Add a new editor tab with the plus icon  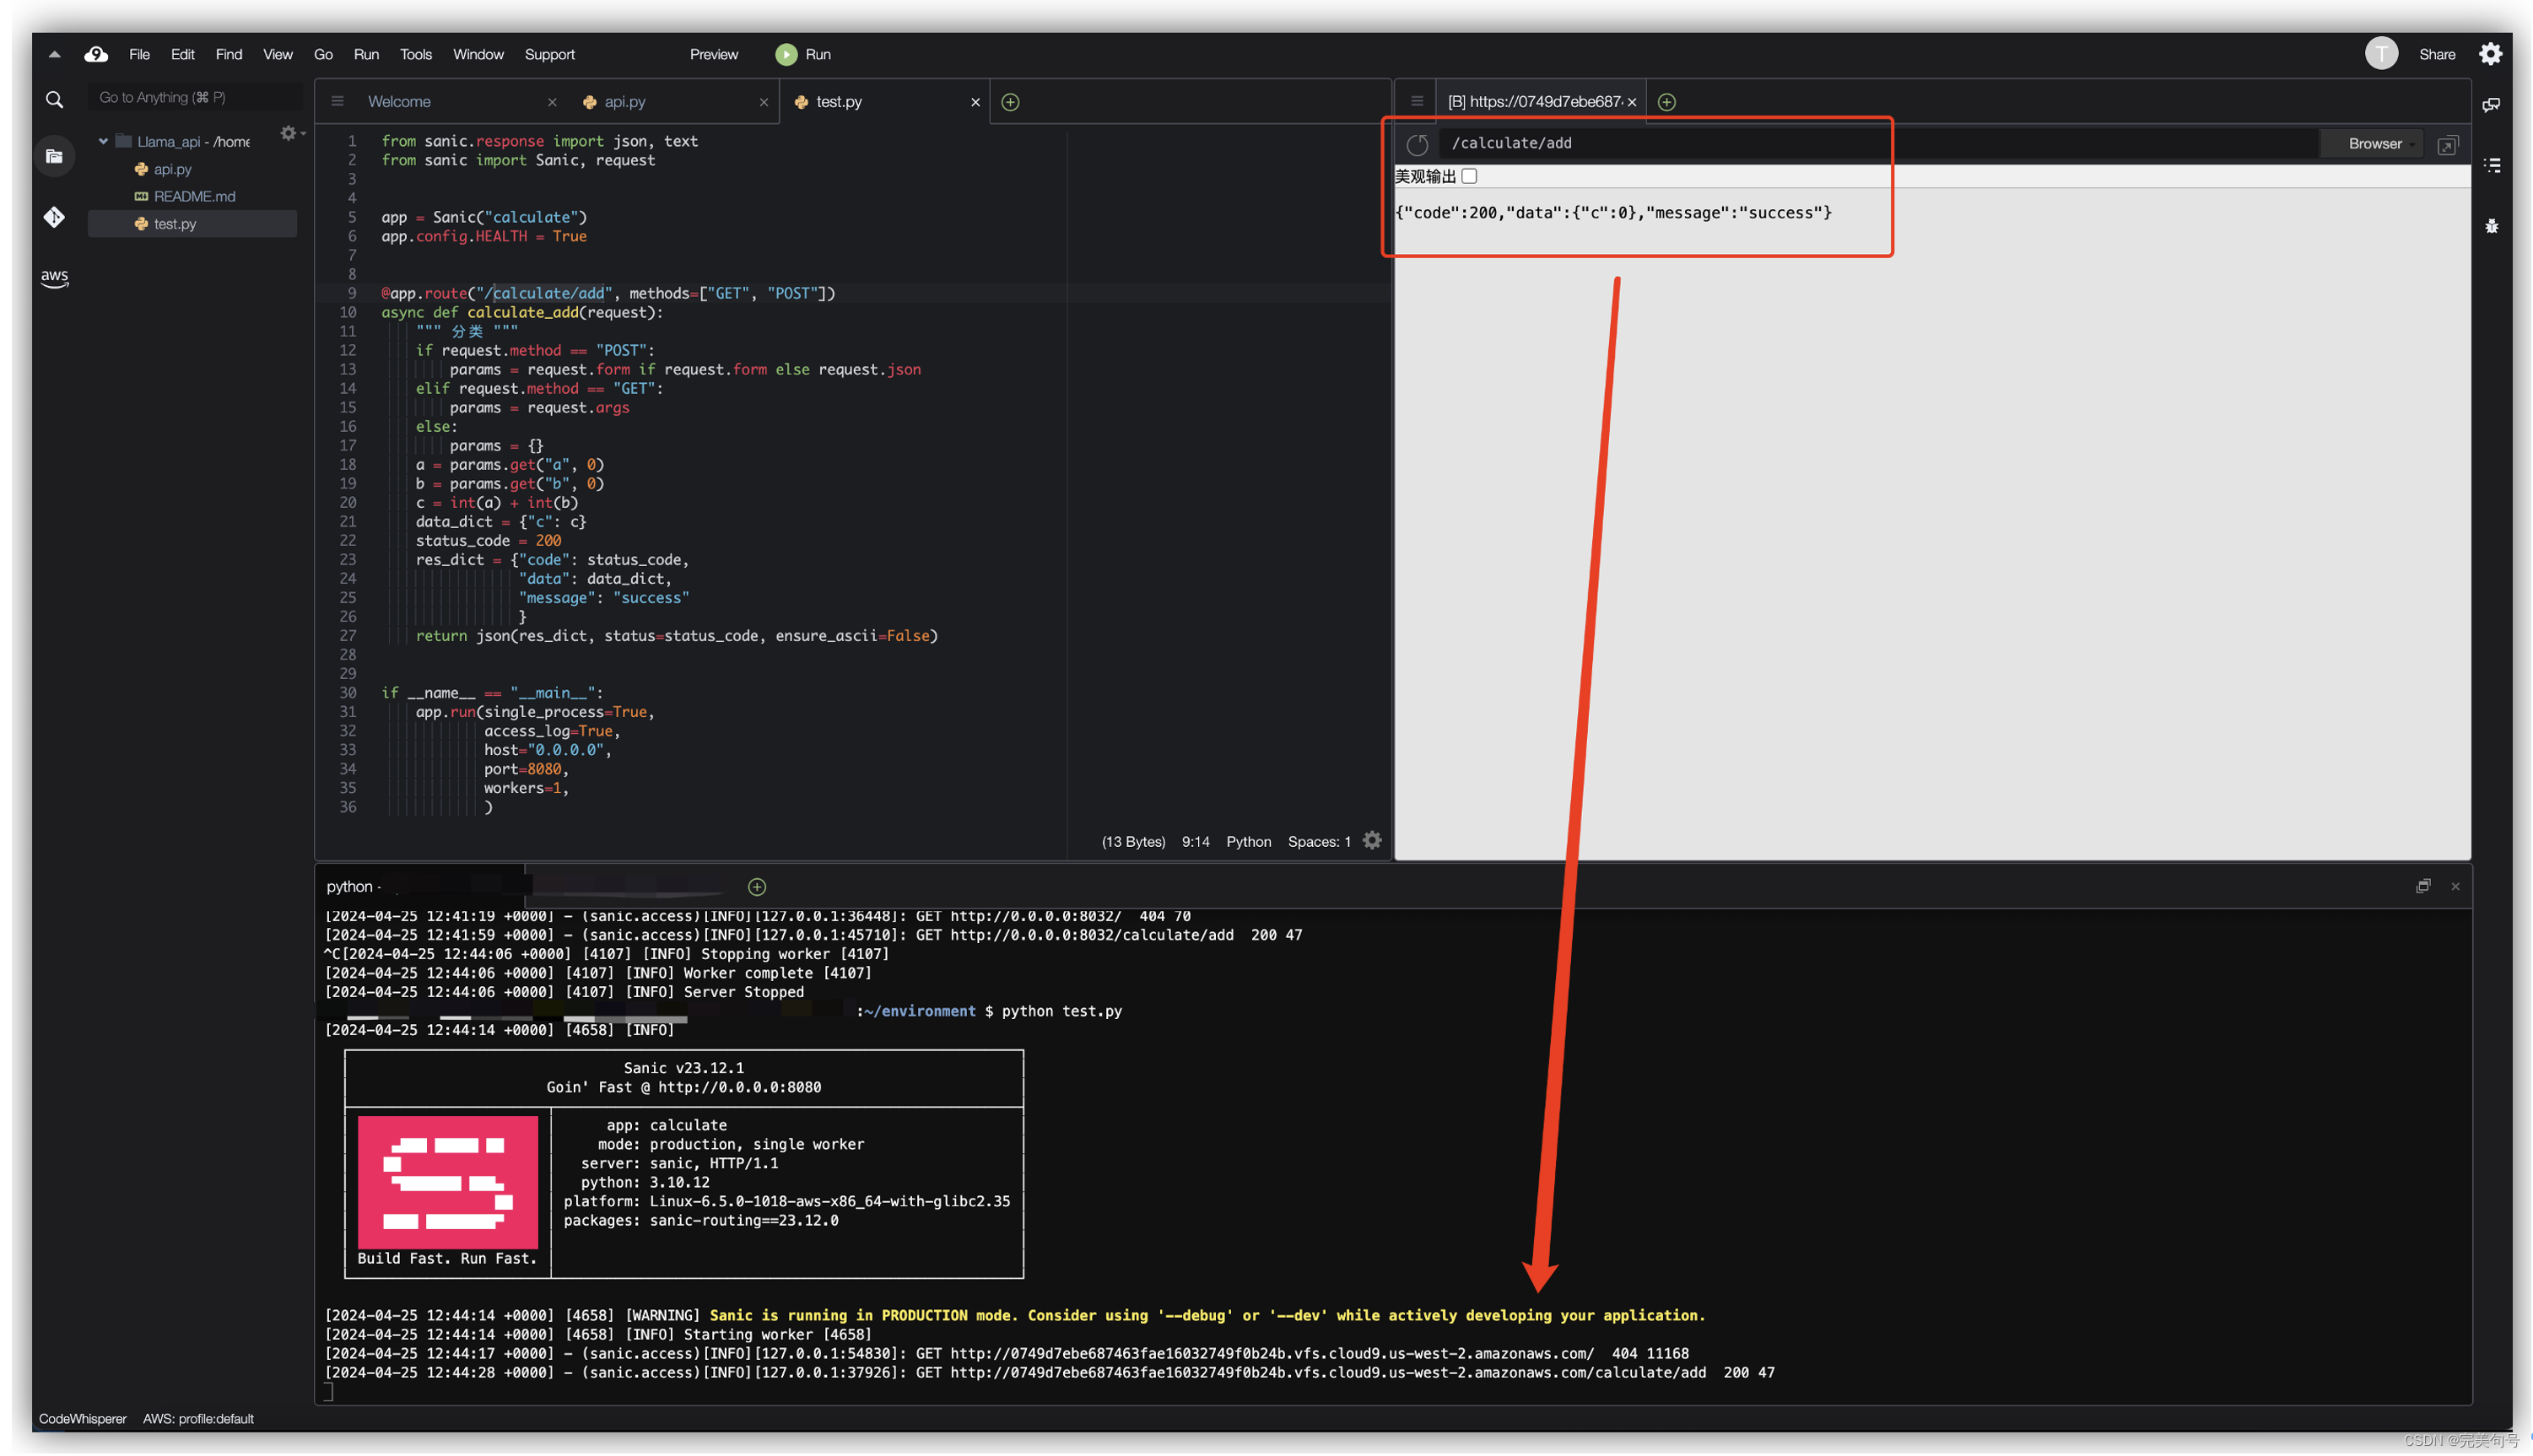(1010, 102)
